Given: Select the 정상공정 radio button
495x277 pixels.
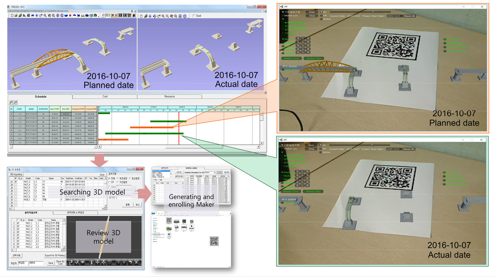Looking at the screenshot, I should [x=130, y=178].
